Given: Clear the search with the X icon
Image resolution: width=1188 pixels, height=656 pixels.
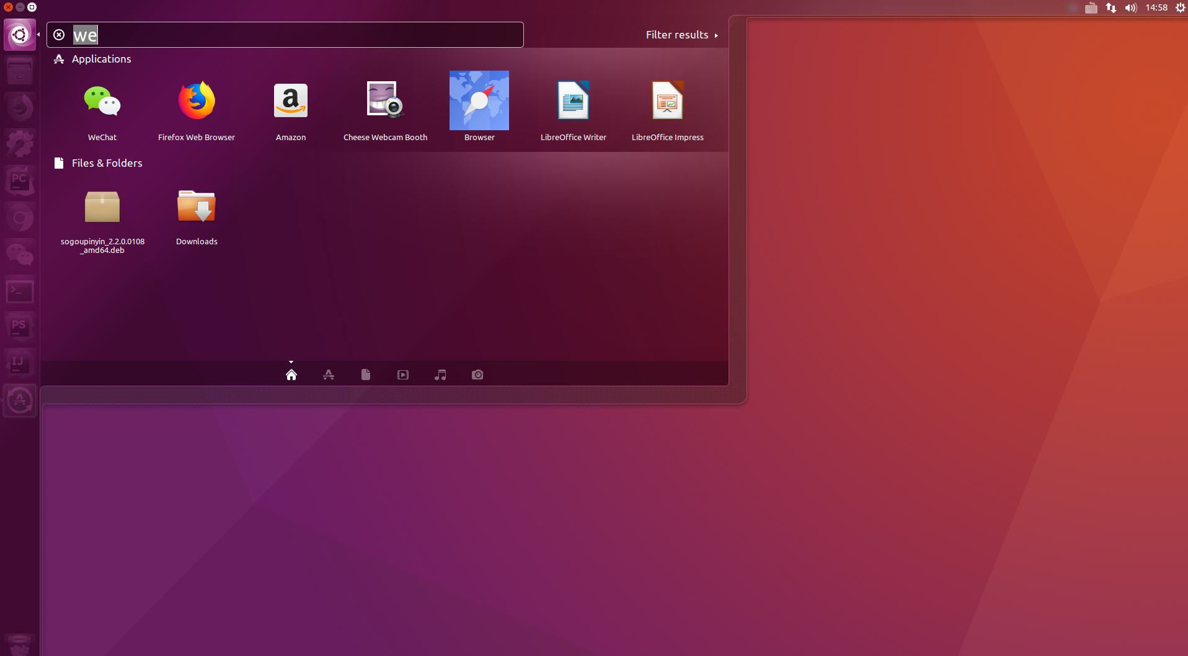Looking at the screenshot, I should pos(59,35).
